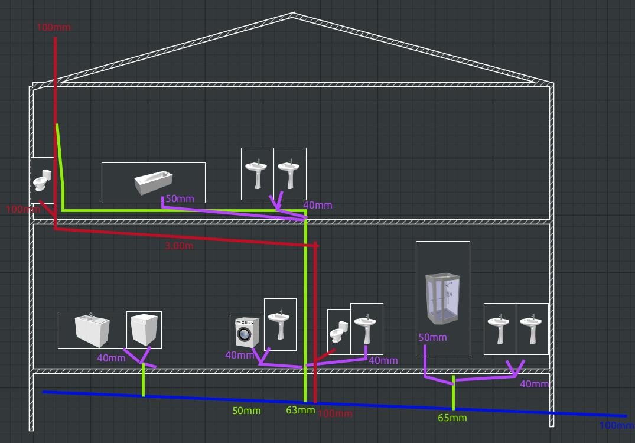
Task: Select the washing machine icon
Action: [245, 333]
